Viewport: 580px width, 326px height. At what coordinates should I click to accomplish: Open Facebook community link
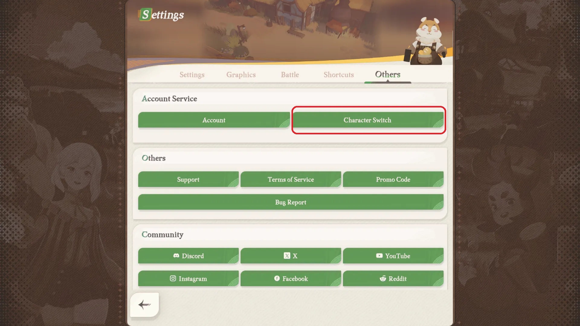tap(290, 279)
